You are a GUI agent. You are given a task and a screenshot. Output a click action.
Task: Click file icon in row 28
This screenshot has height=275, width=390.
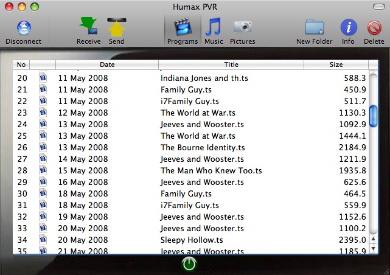[43, 170]
